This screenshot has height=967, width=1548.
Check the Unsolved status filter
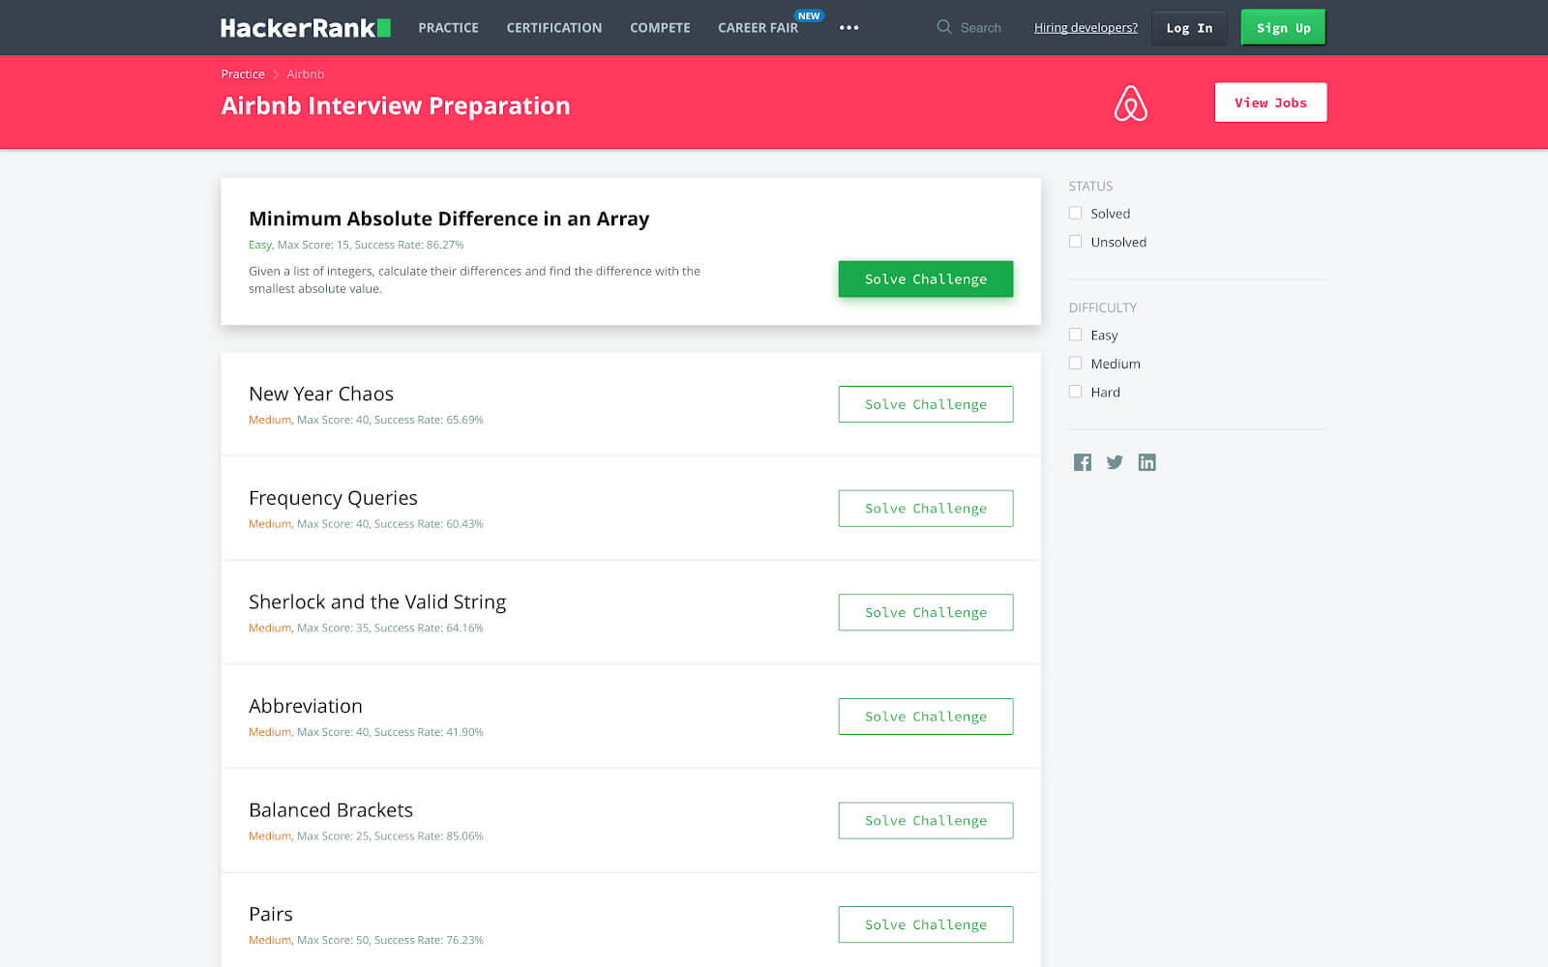click(x=1075, y=242)
